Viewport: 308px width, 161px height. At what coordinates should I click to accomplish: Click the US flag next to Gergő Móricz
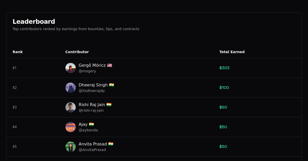109,65
